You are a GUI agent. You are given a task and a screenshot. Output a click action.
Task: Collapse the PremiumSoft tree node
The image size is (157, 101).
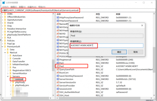coord(2,47)
